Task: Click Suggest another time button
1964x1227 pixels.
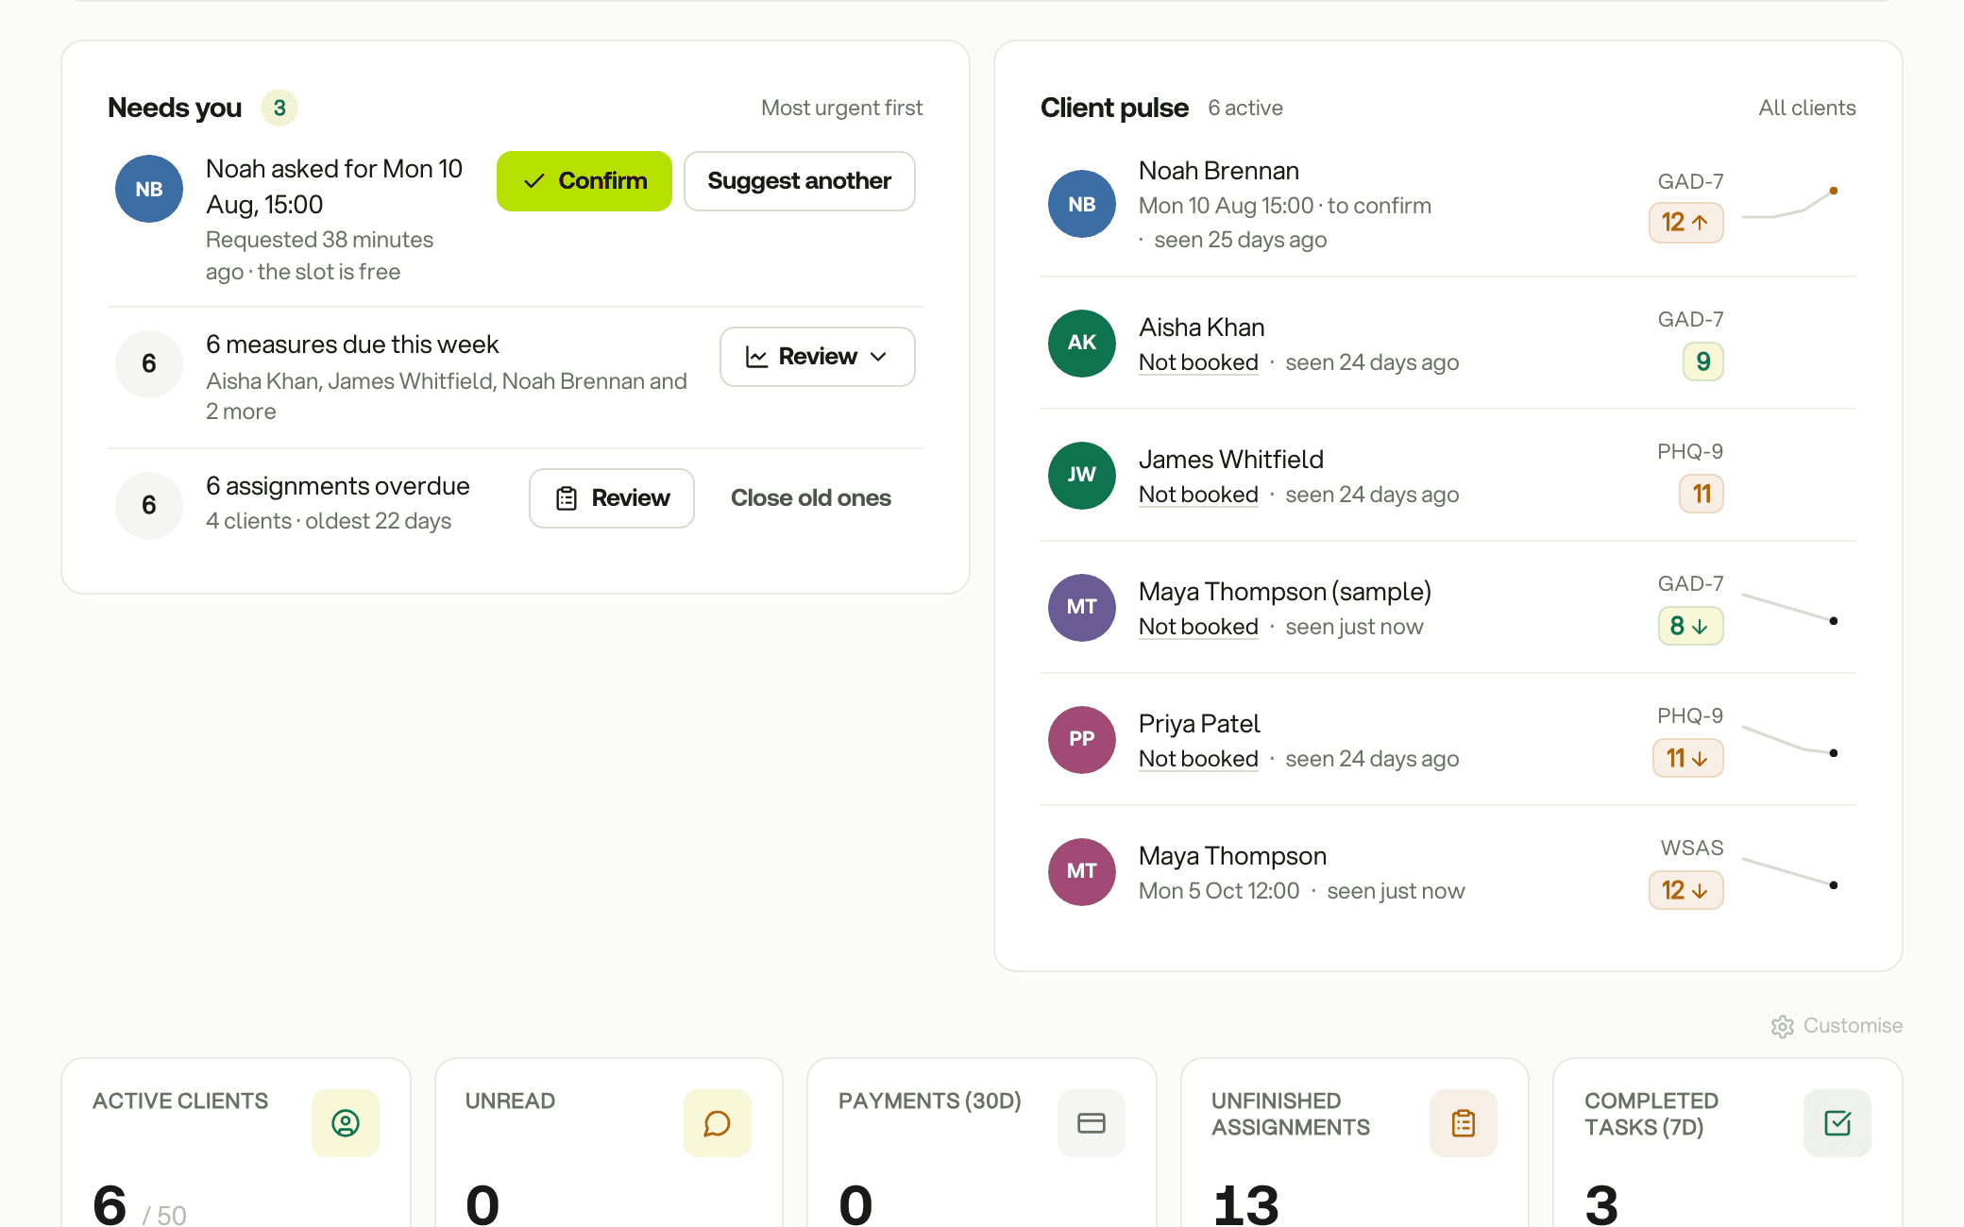Action: [x=800, y=181]
